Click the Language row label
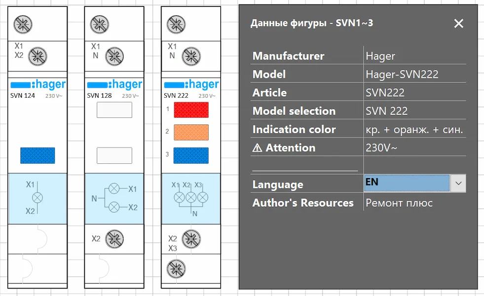The width and height of the screenshot is (484, 296). (x=278, y=185)
